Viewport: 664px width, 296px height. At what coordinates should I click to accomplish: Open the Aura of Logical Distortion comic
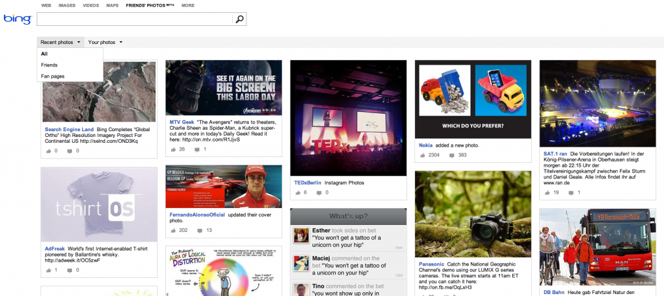[224, 271]
